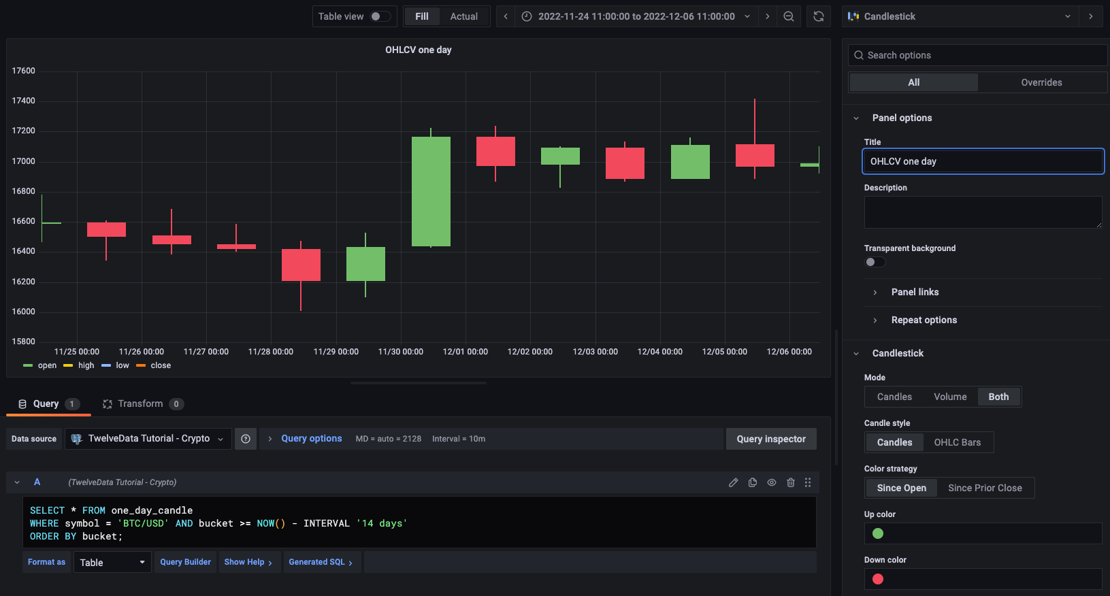Hide query A response with eye icon

[772, 482]
